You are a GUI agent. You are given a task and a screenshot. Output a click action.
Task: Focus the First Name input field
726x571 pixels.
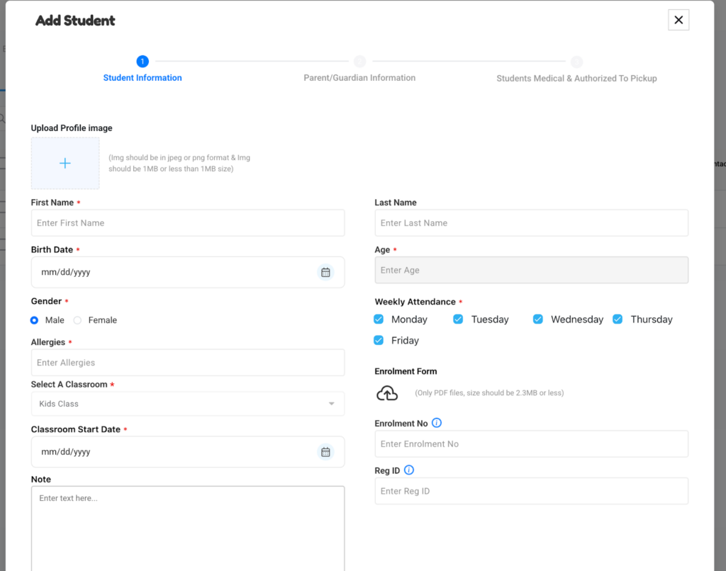click(x=187, y=223)
